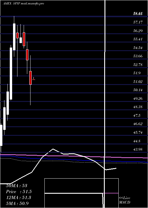Click the '12MA : 51.3' readout

click(18, 198)
